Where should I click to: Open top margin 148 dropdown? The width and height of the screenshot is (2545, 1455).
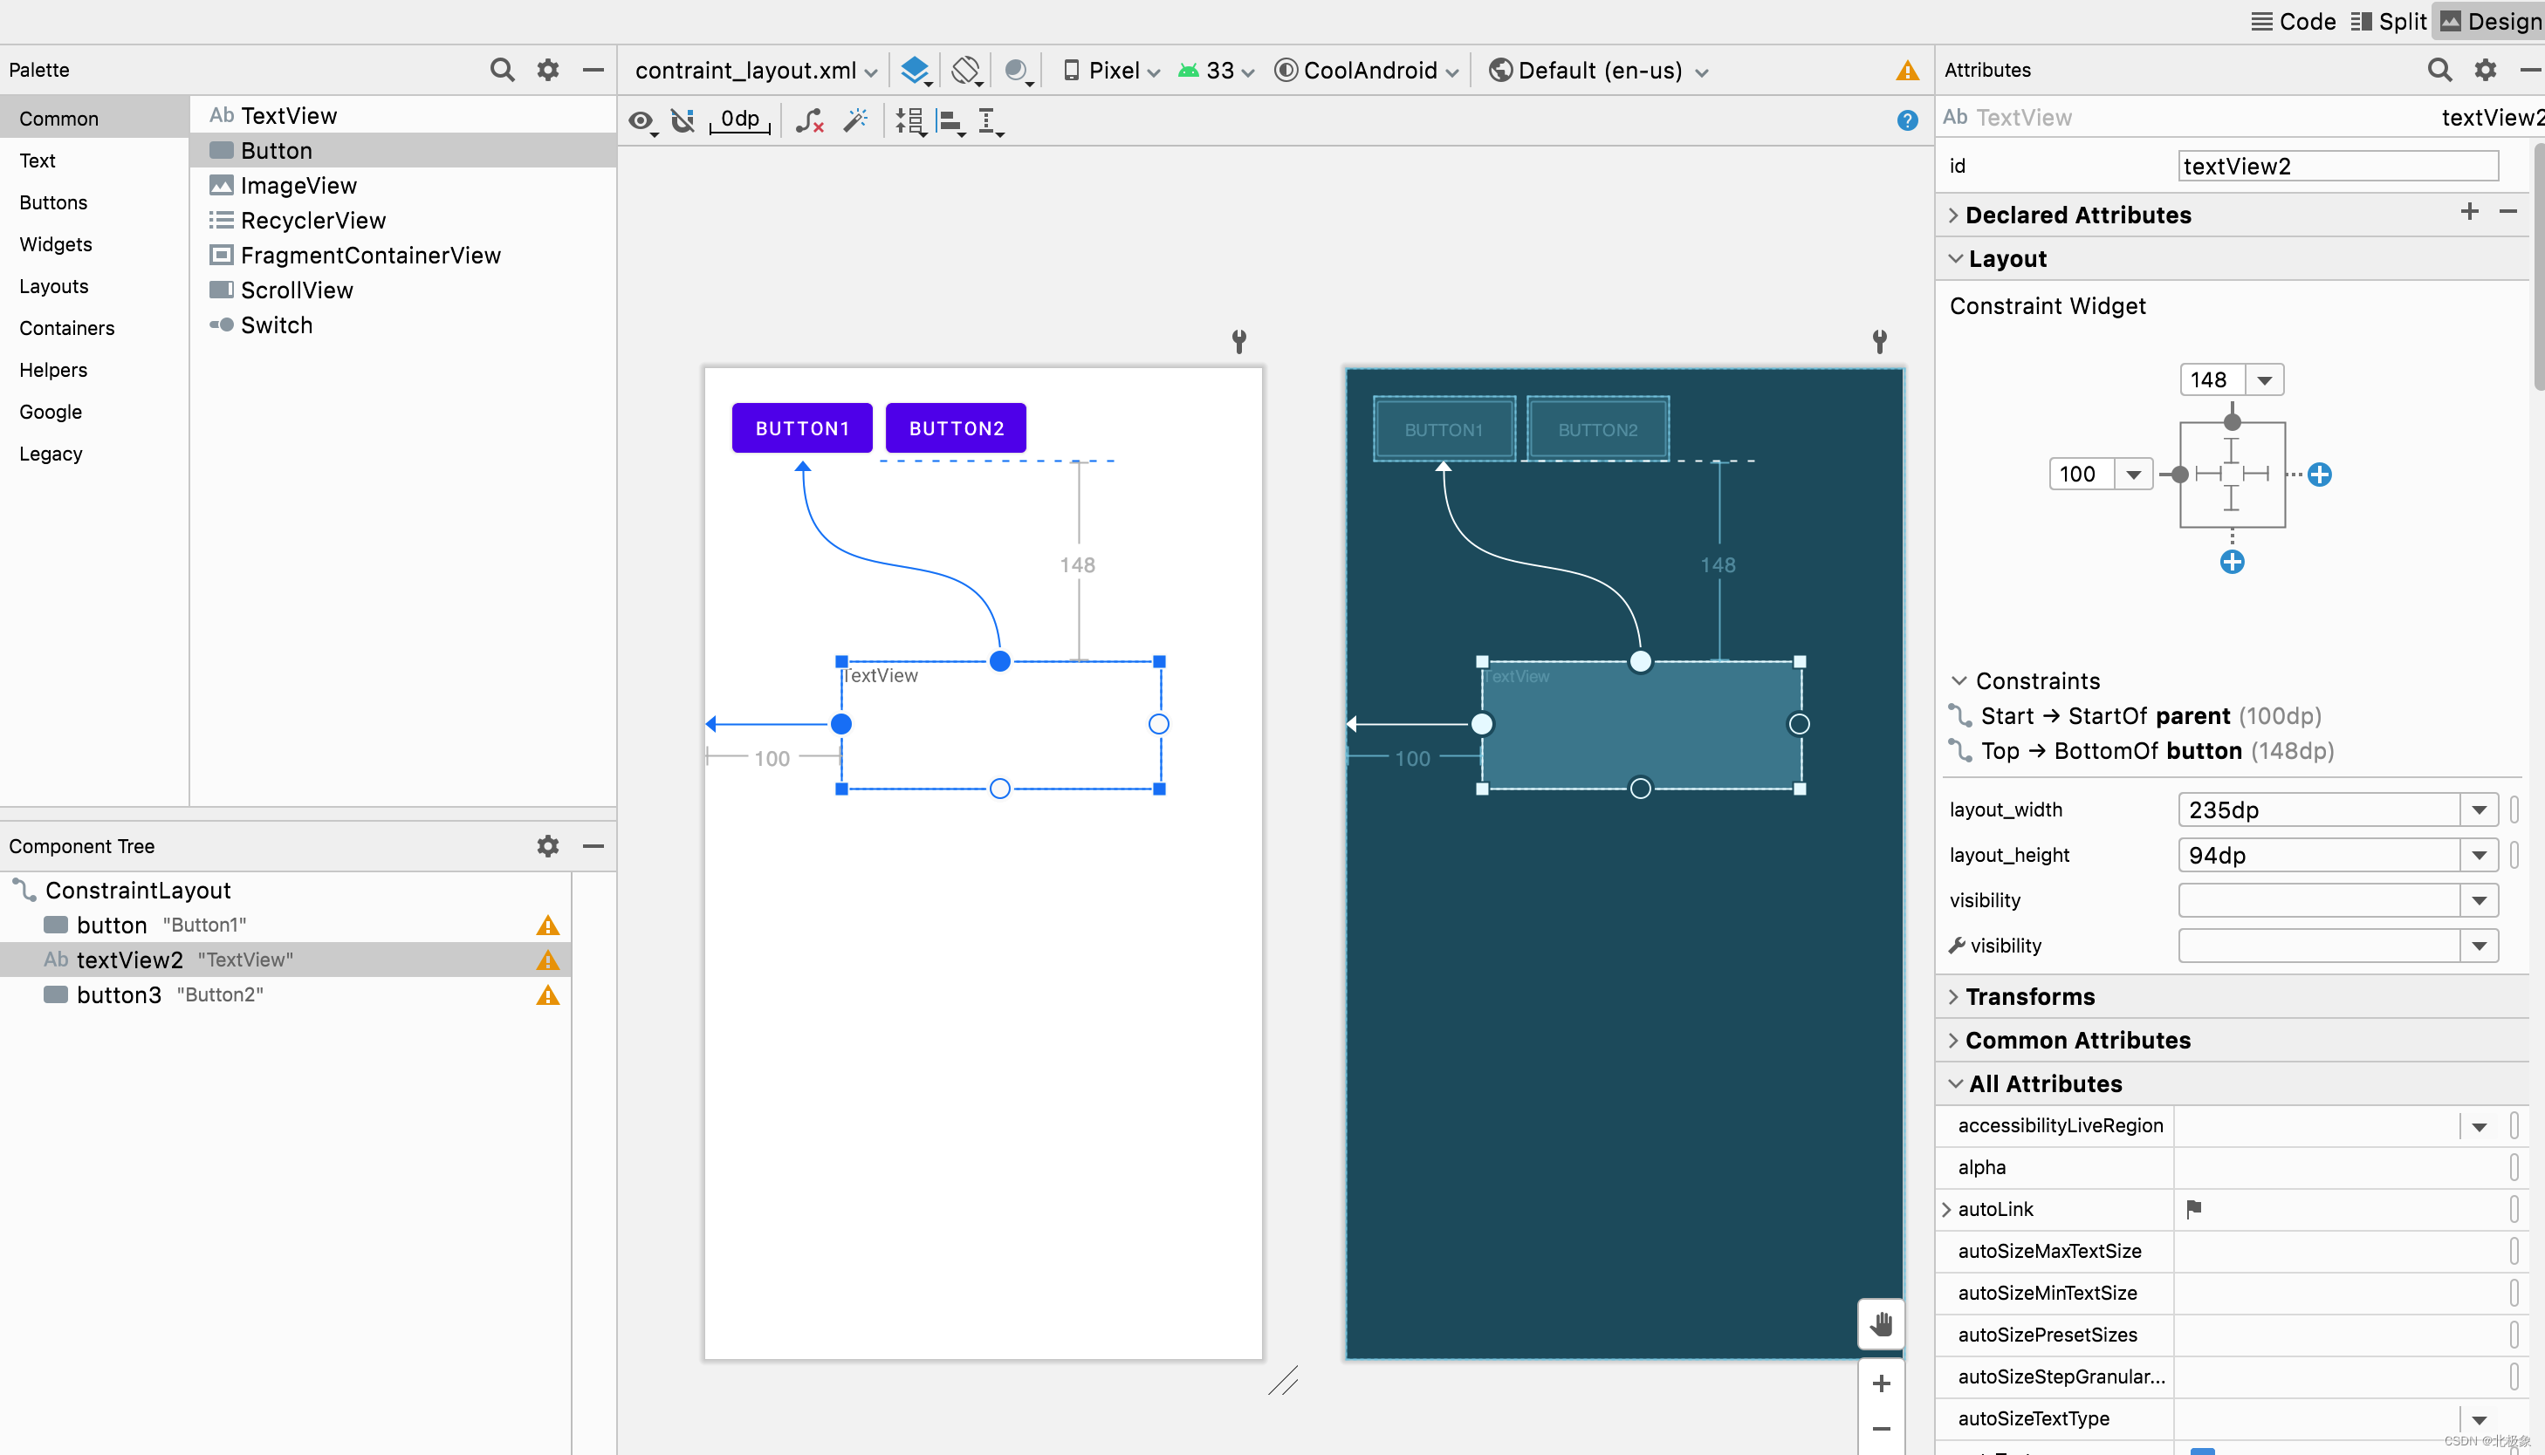tap(2265, 380)
